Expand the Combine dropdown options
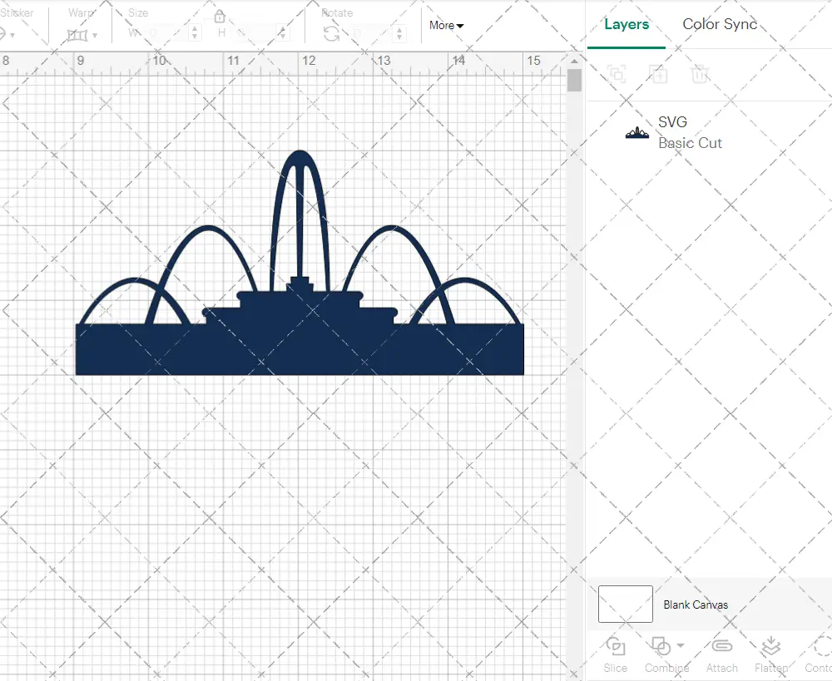 pyautogui.click(x=681, y=645)
